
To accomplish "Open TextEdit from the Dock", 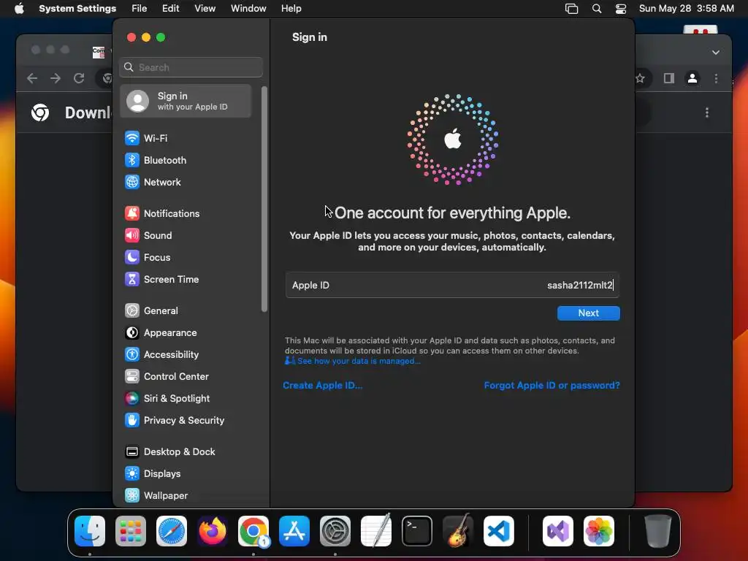I will (x=376, y=531).
